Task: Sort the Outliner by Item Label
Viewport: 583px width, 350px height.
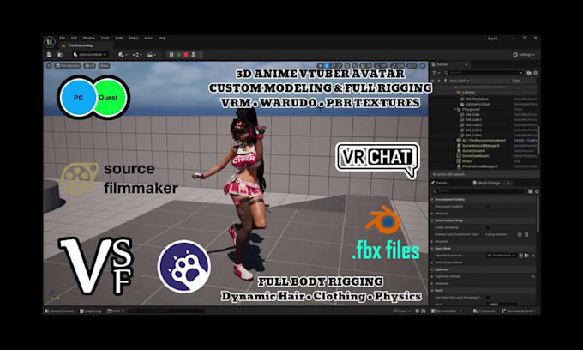Action: (460, 81)
